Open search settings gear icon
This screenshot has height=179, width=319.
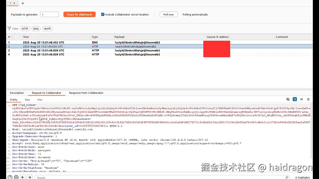16,177
